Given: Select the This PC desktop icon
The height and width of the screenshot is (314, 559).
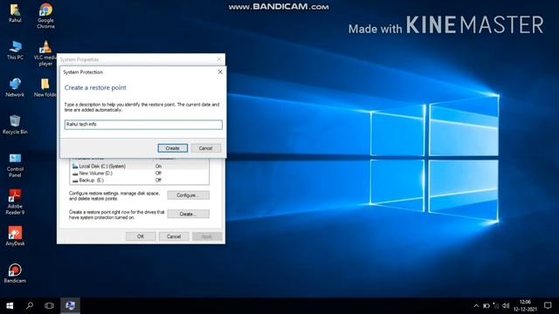Looking at the screenshot, I should pos(15,50).
